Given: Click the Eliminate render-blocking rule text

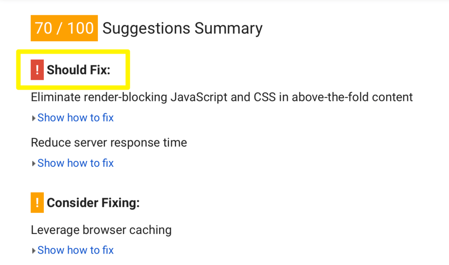Looking at the screenshot, I should [221, 97].
